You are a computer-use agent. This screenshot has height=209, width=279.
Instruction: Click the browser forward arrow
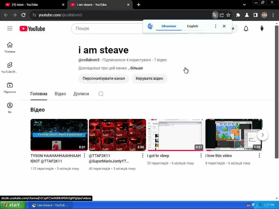(x=15, y=15)
